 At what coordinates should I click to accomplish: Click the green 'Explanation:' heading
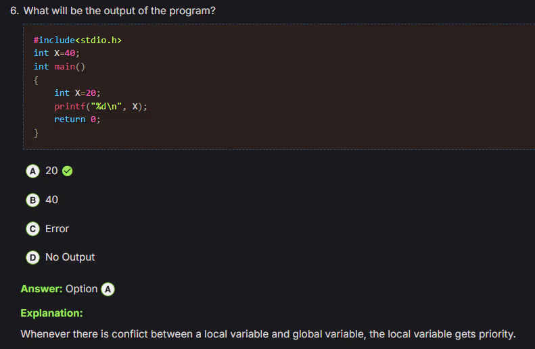point(51,313)
